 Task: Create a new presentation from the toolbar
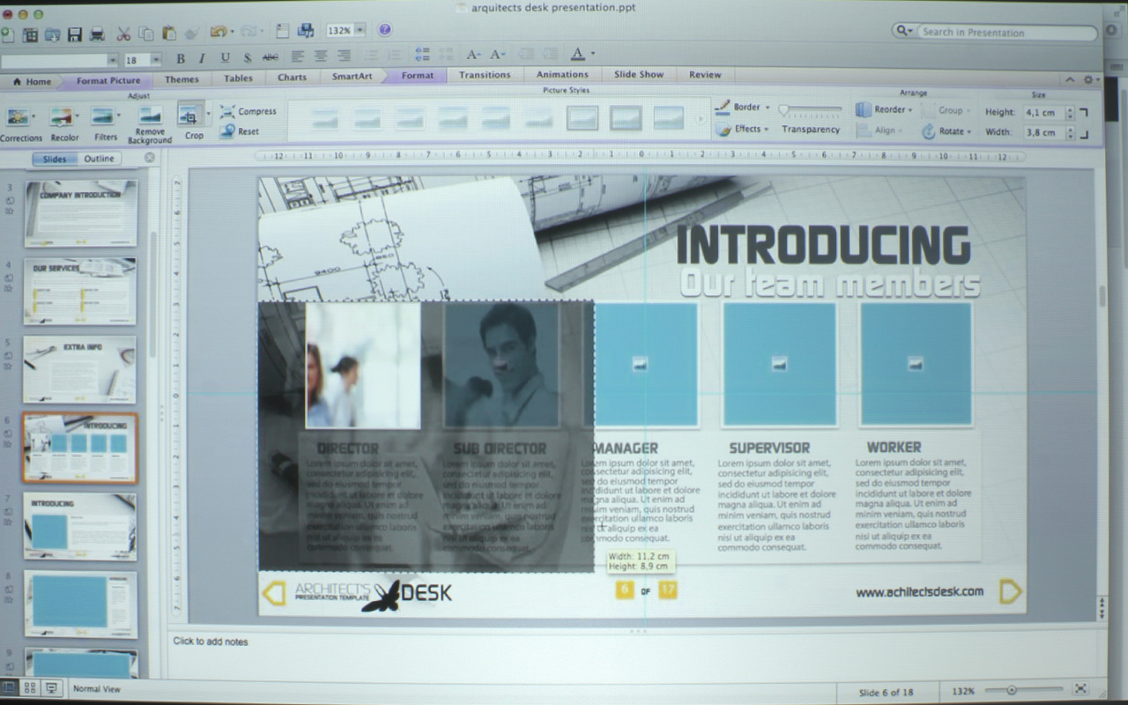7,33
